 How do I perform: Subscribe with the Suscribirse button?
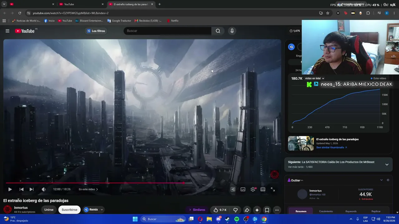pyautogui.click(x=69, y=210)
